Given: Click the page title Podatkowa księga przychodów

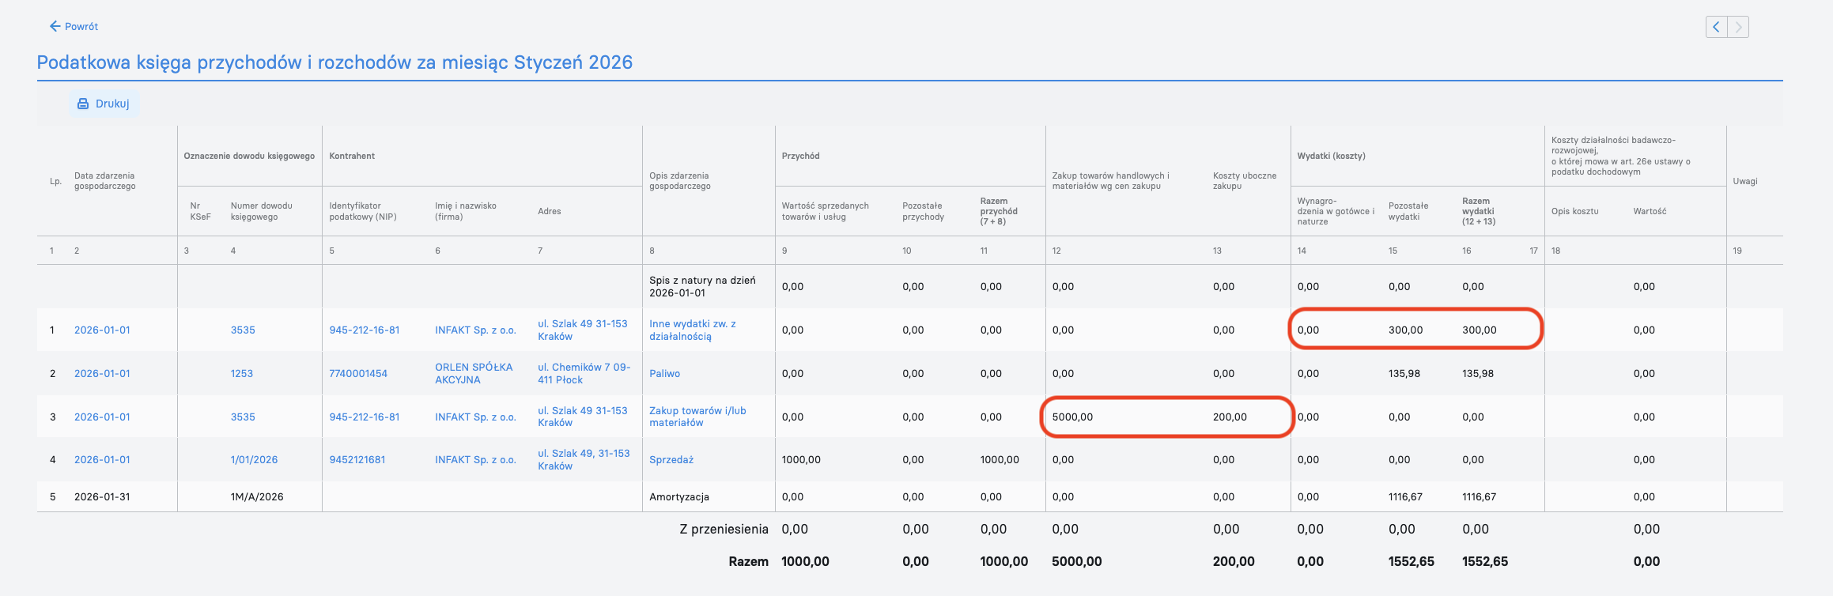Looking at the screenshot, I should [334, 62].
